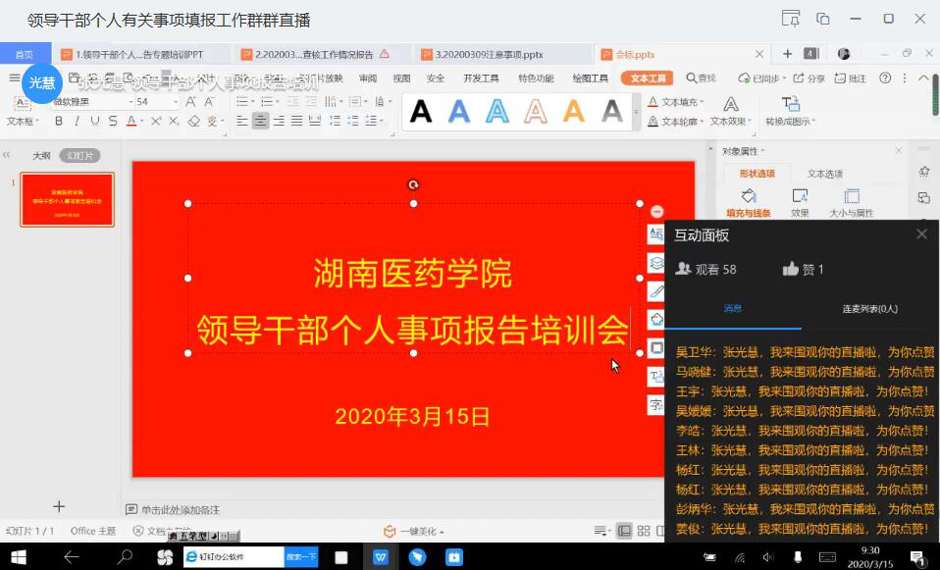Select normal view icon in the status bar
The width and height of the screenshot is (940, 570).
click(x=624, y=531)
